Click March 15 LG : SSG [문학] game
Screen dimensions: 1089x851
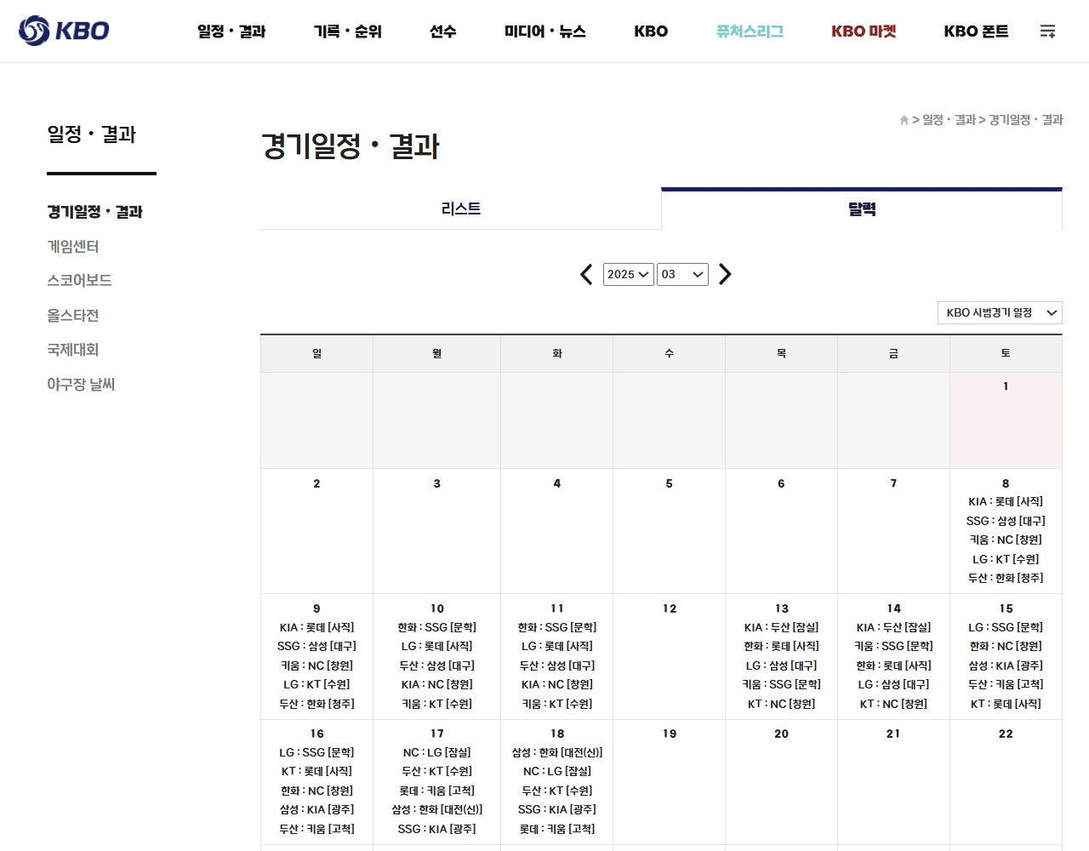pyautogui.click(x=1006, y=627)
